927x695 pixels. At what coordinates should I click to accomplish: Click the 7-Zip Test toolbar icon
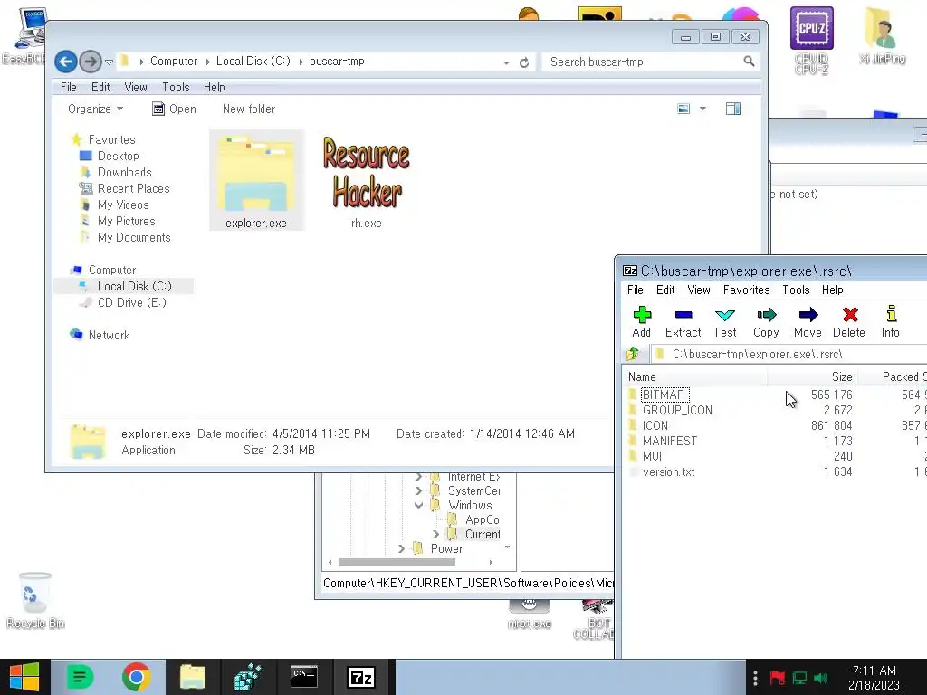coord(725,321)
